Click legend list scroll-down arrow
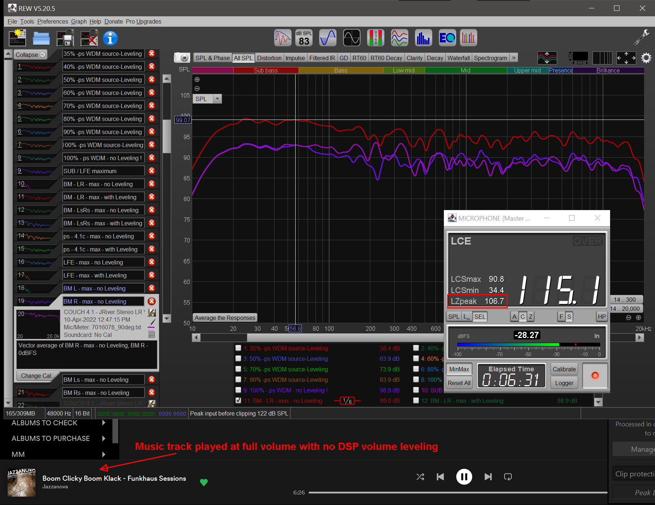This screenshot has height=505, width=655. (x=598, y=402)
